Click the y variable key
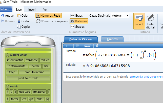163x103 pixels. point(11,92)
